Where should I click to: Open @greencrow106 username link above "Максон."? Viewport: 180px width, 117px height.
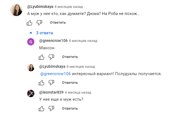point(53,41)
